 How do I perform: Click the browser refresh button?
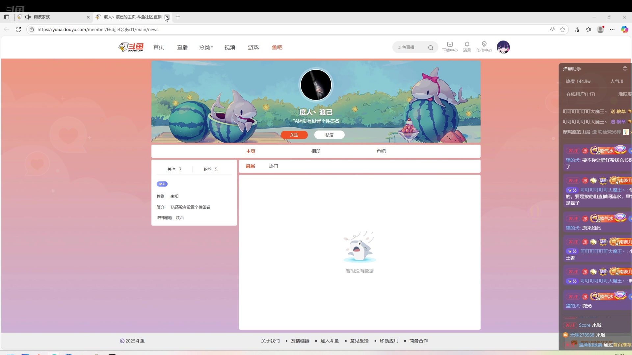point(18,29)
